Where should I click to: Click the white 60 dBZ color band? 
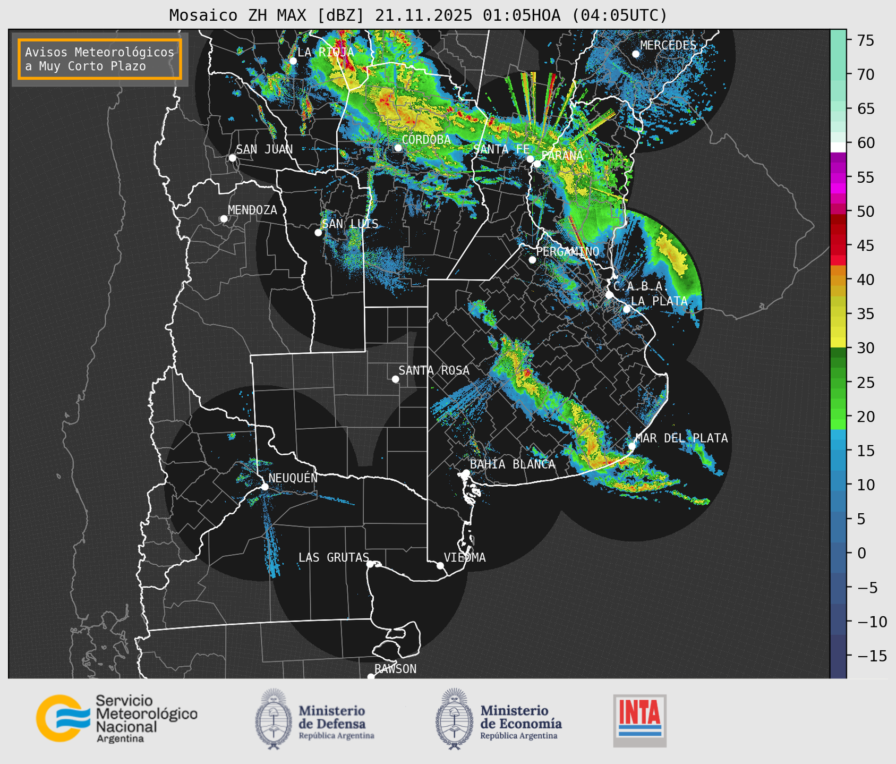[838, 147]
